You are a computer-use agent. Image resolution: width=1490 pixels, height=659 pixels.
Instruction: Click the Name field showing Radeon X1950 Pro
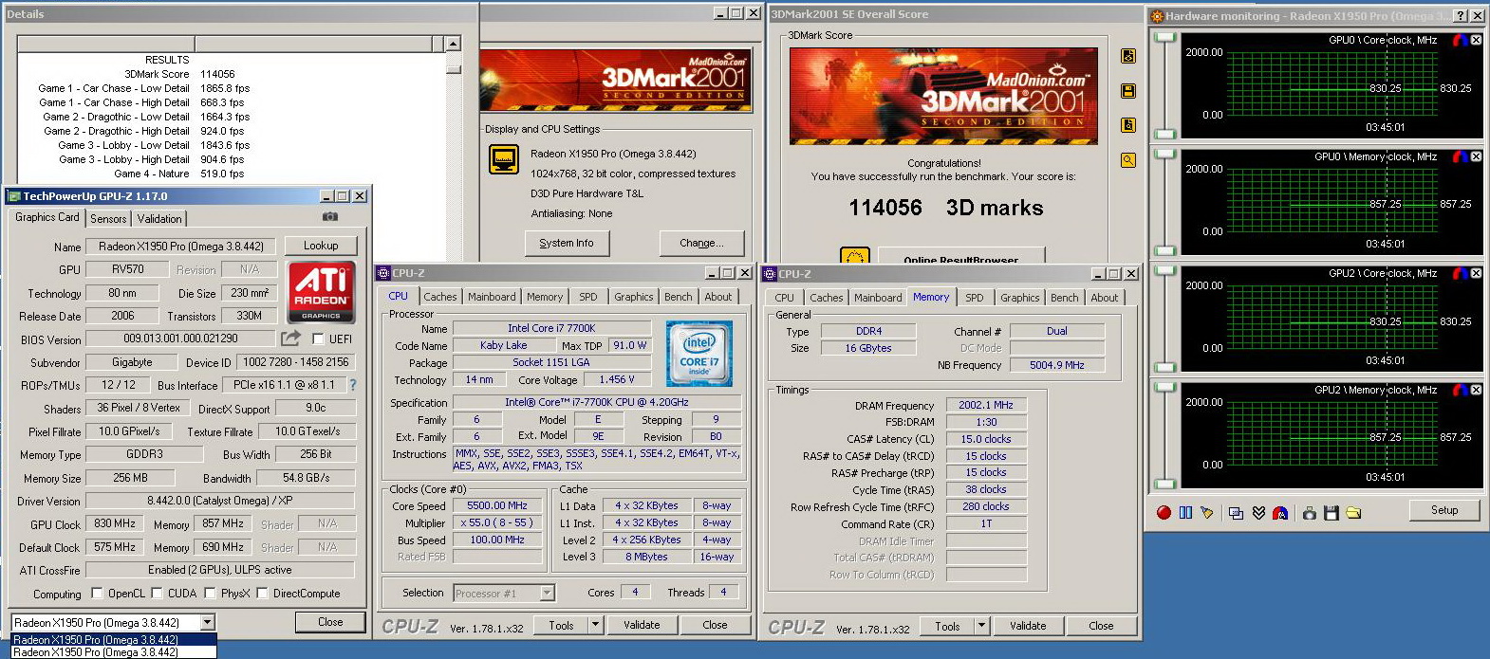point(181,246)
